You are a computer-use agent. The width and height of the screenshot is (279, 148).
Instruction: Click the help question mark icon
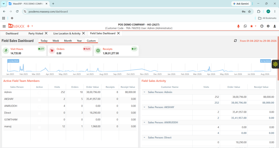(x=262, y=26)
